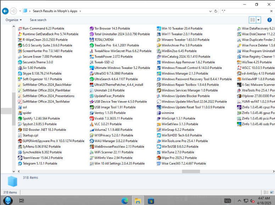
Task: Select Telegram 5.13.1 Portable icon
Action: [20, 164]
